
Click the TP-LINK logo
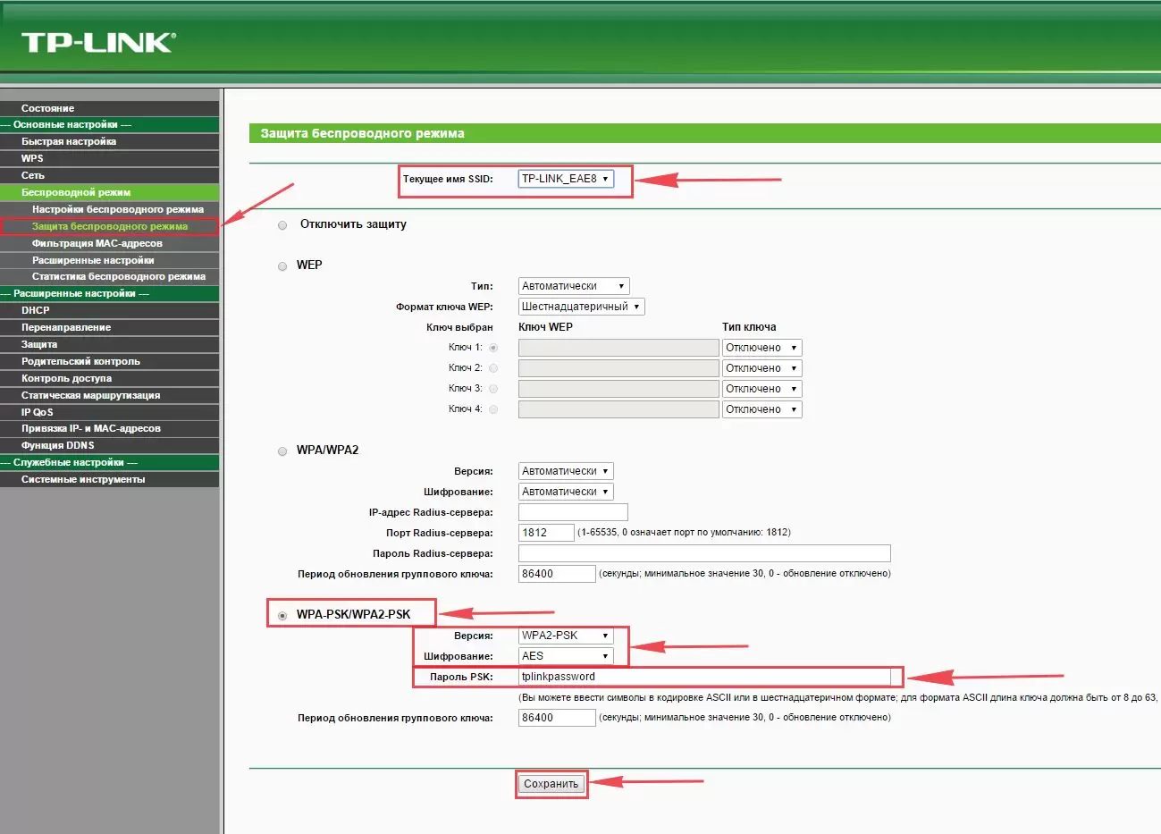click(98, 42)
